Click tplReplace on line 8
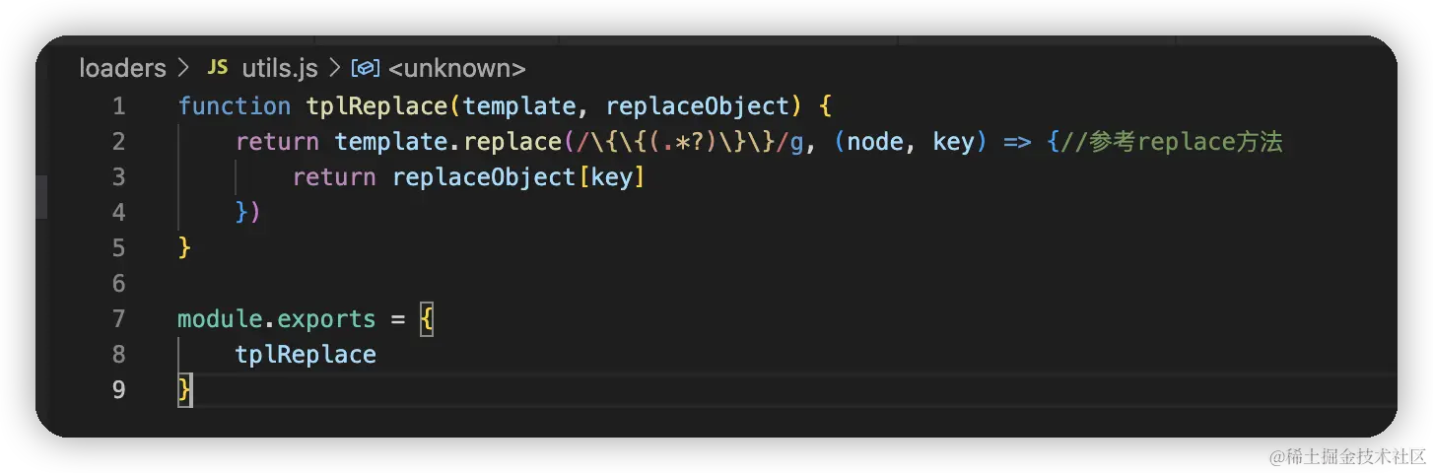This screenshot has height=473, width=1433. [306, 355]
